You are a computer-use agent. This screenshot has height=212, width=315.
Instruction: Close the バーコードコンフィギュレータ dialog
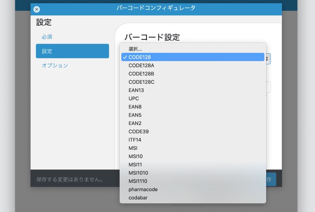click(37, 9)
